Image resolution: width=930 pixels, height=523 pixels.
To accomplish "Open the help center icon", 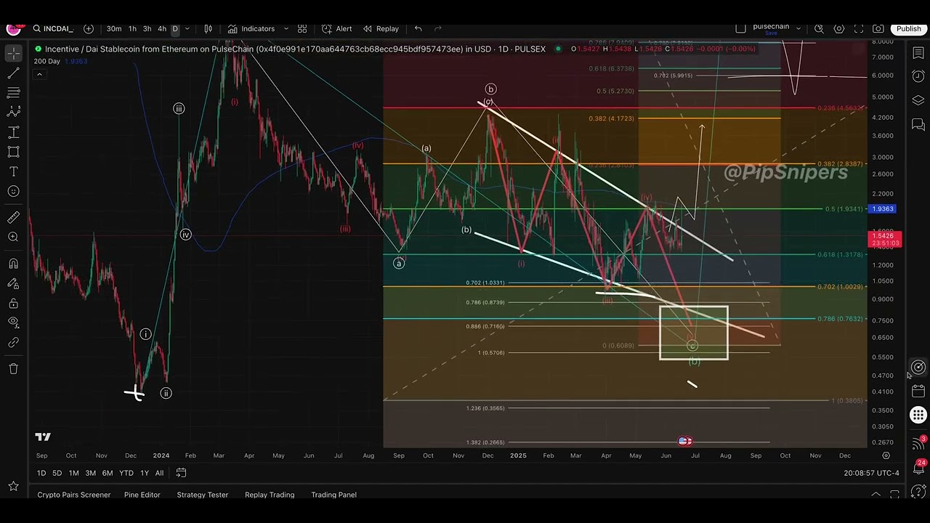I will (918, 492).
